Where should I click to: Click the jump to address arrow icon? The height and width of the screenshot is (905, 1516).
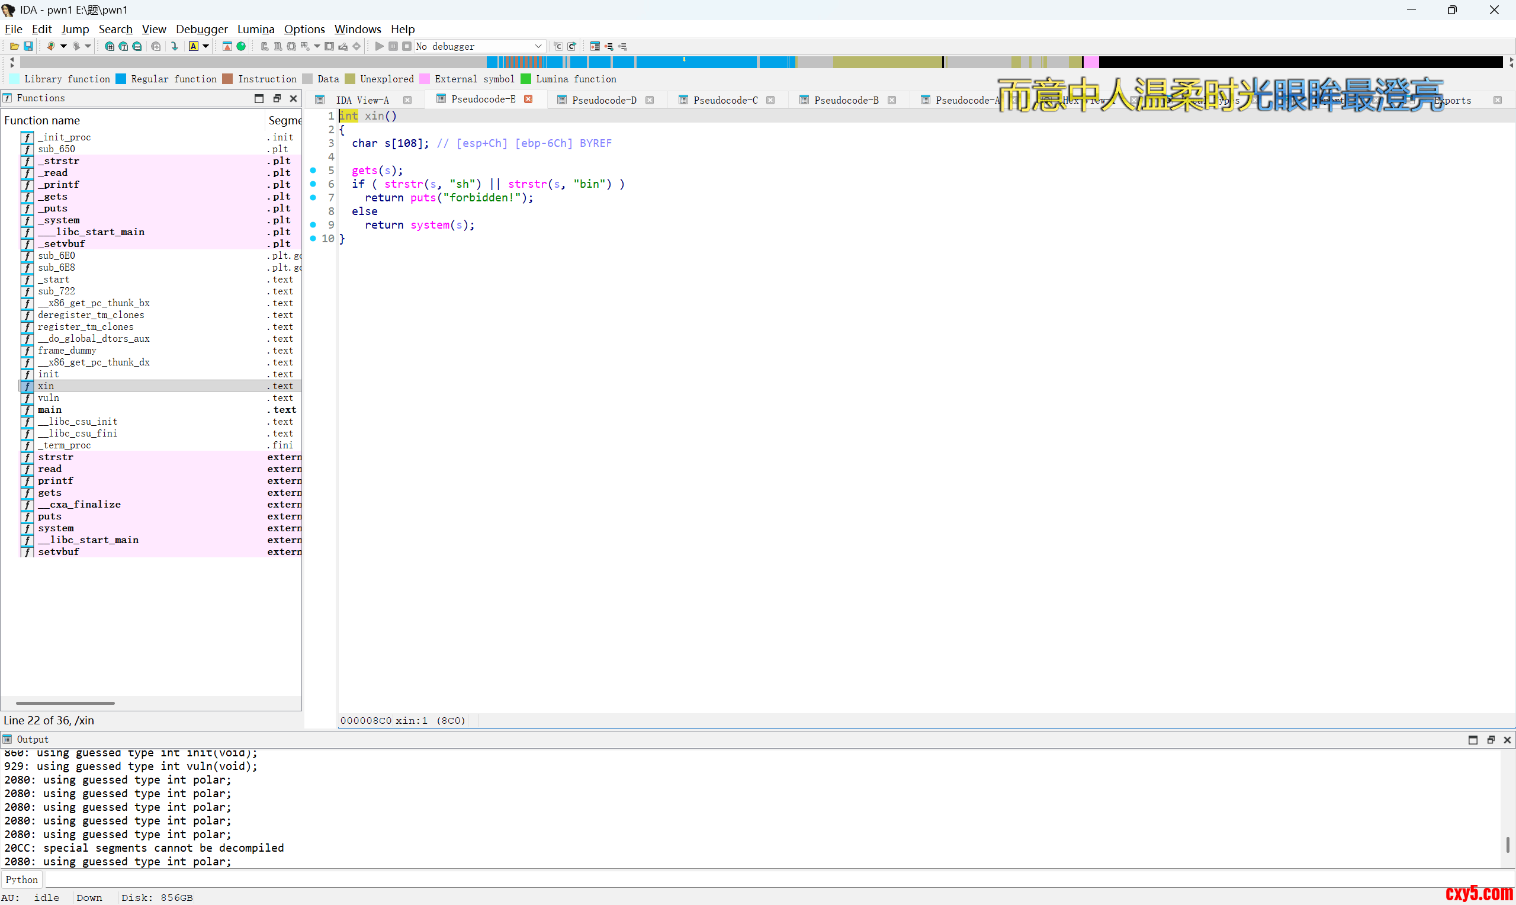click(x=175, y=46)
